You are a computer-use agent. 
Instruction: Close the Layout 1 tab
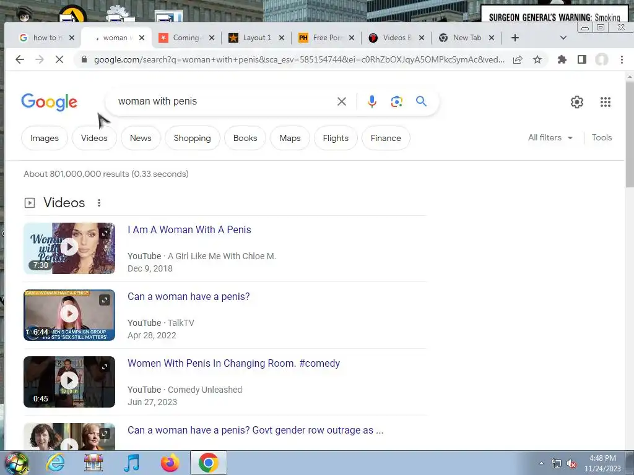click(282, 38)
